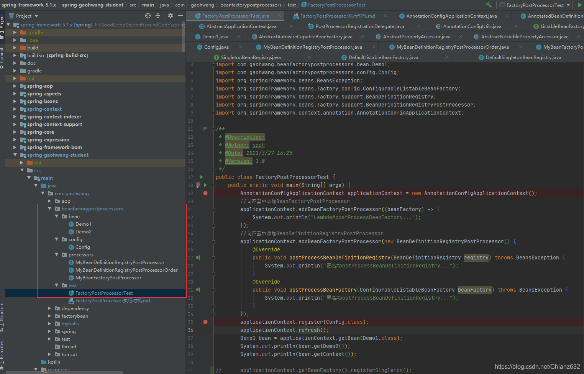Expand the dependency package
The image size is (584, 374).
(49, 308)
